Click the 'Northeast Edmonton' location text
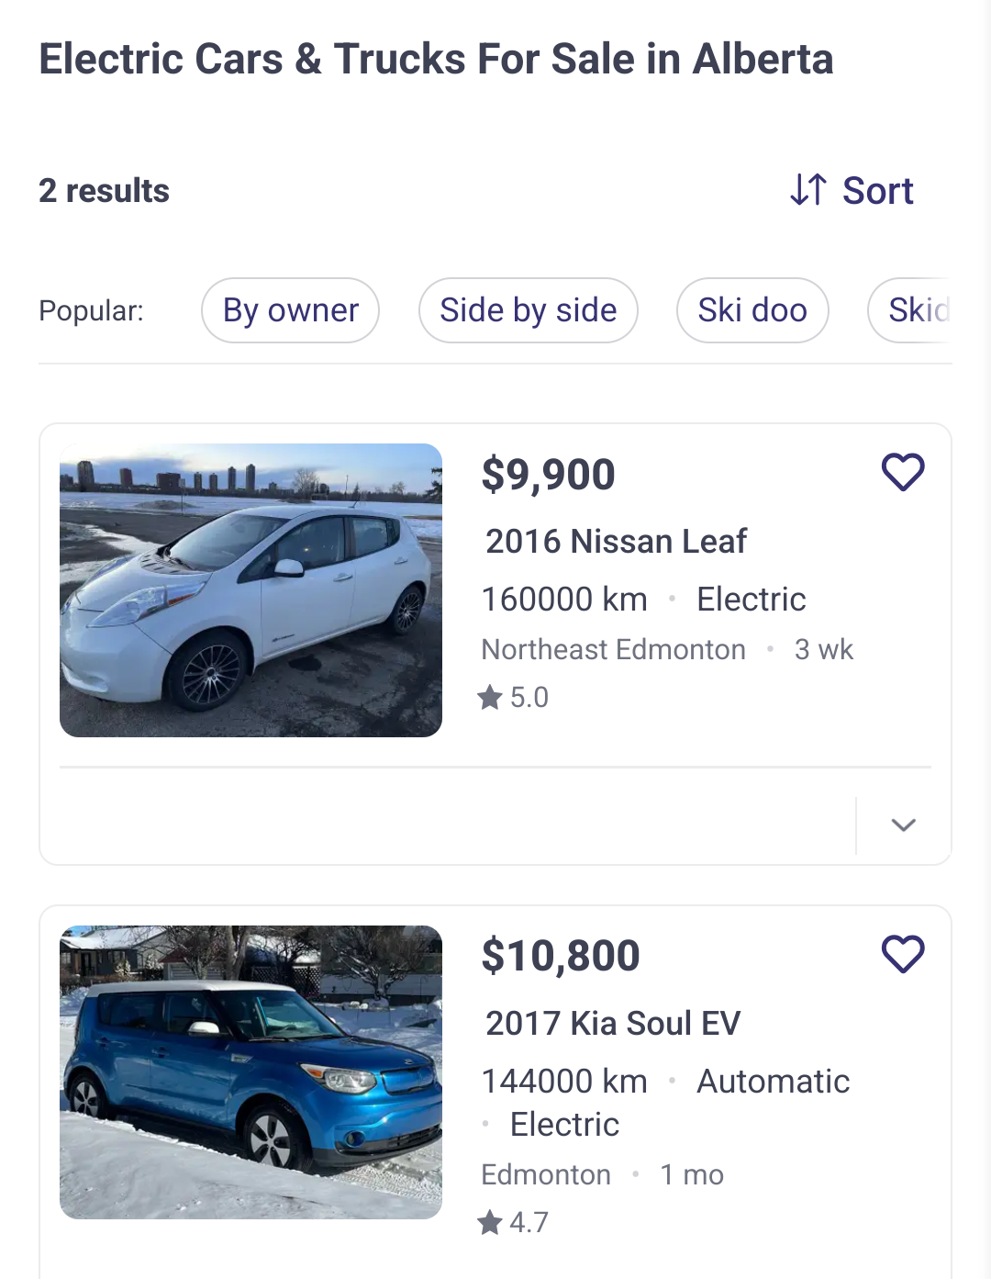Image resolution: width=991 pixels, height=1279 pixels. pos(613,650)
